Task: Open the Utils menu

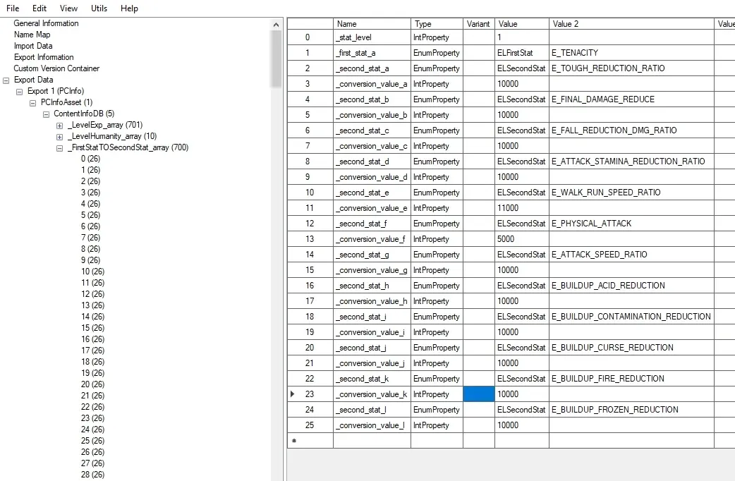Action: [99, 8]
